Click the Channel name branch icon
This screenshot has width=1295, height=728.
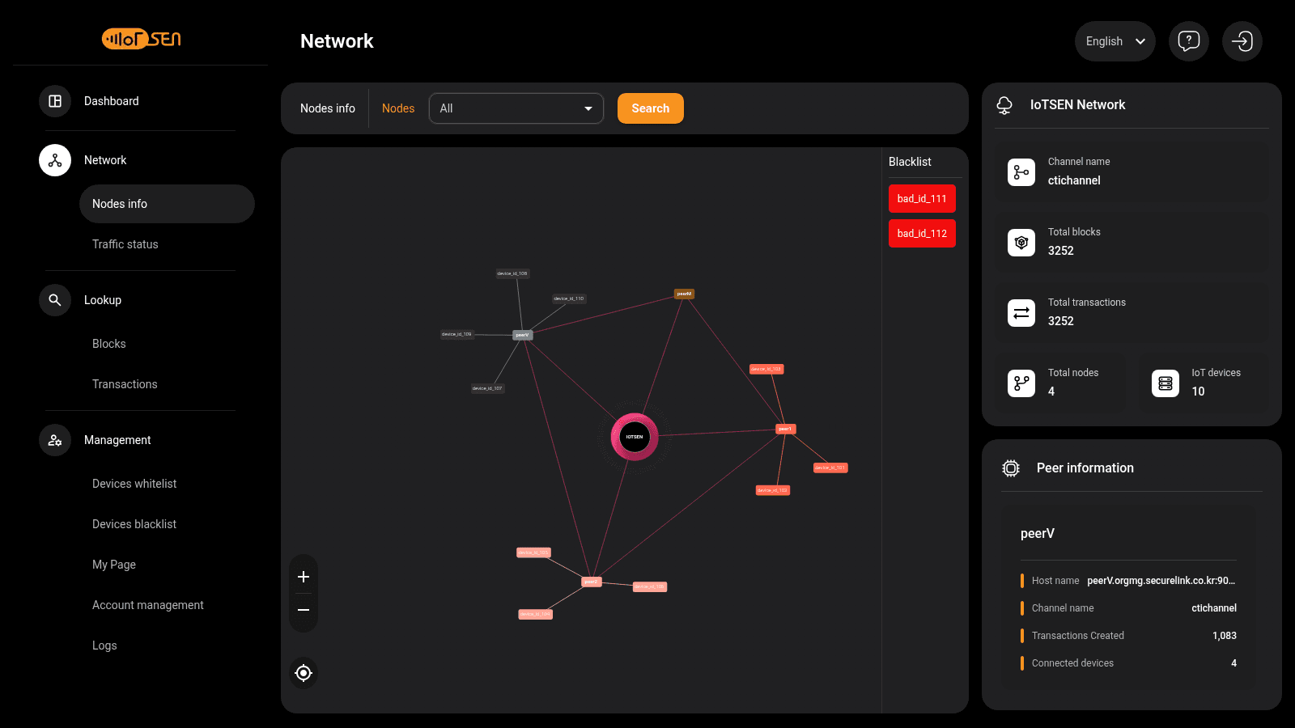[1021, 172]
